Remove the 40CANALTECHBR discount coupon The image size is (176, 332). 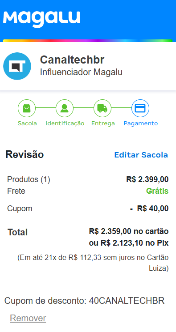(28, 318)
